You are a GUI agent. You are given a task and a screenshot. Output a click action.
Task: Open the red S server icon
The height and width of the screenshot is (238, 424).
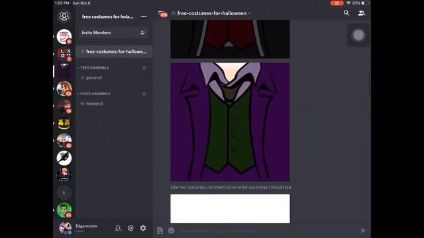64,36
